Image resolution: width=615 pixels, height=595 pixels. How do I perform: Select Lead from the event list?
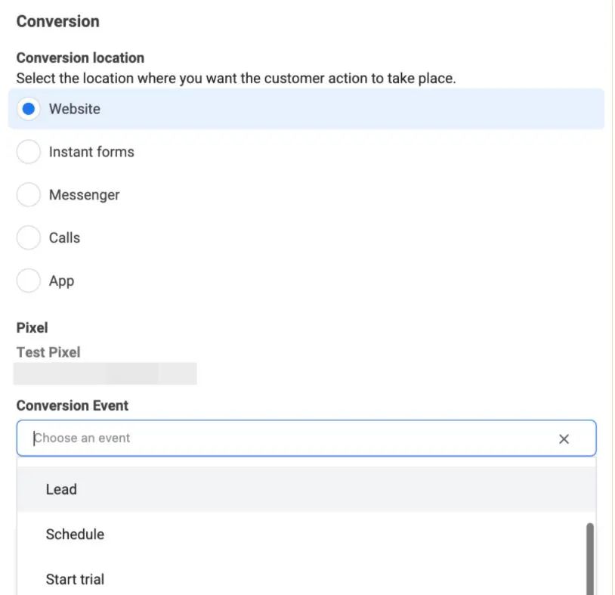point(61,489)
